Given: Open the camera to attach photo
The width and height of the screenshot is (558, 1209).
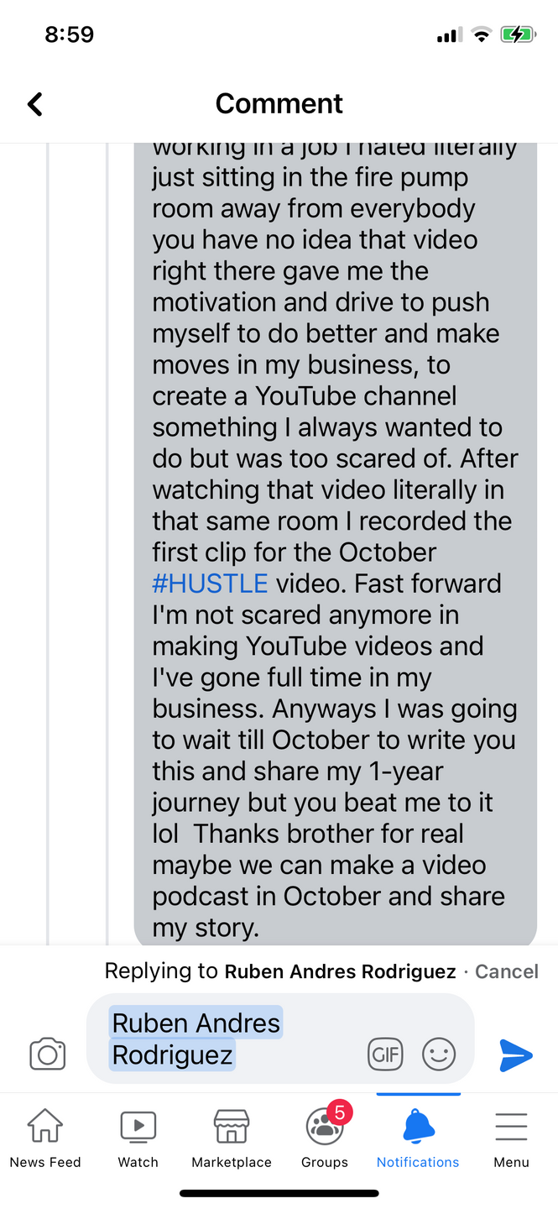Looking at the screenshot, I should click(48, 1055).
